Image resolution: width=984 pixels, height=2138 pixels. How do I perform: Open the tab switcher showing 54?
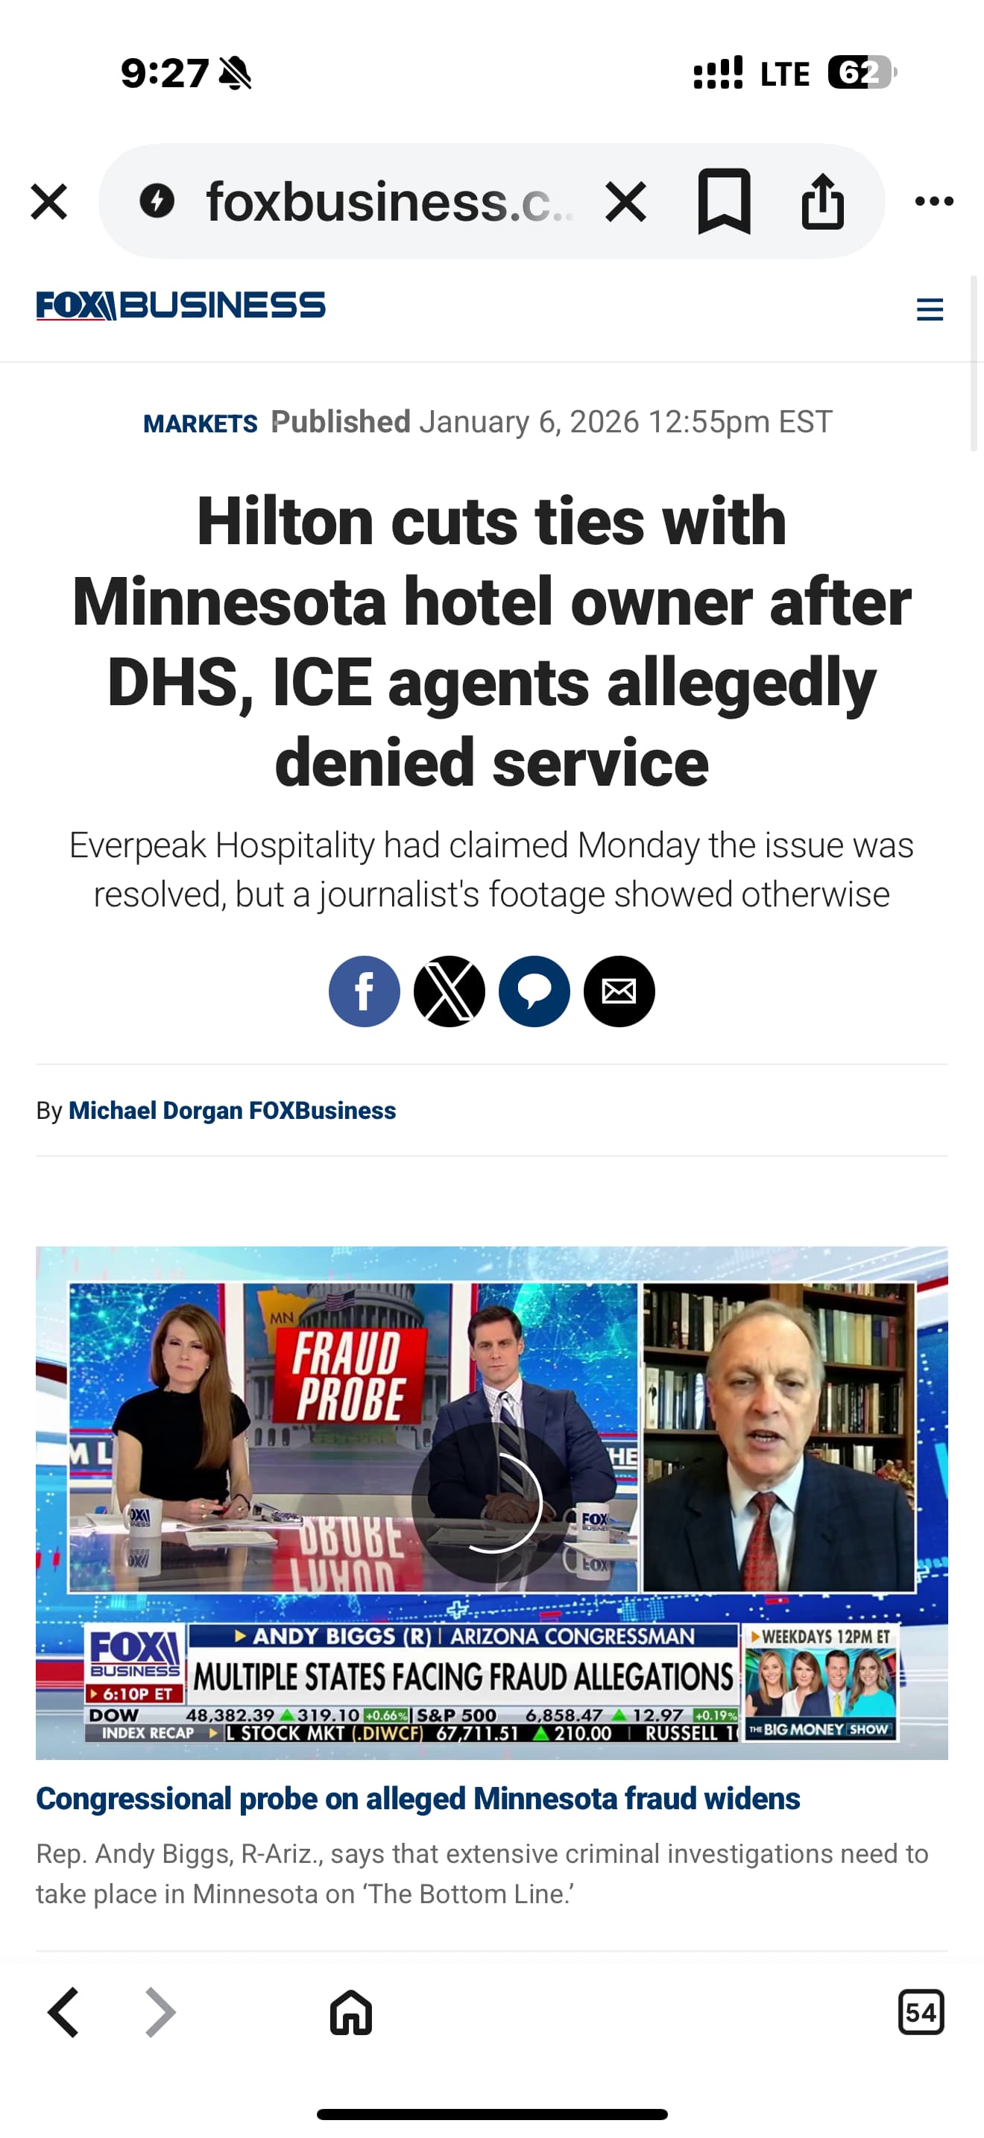(x=921, y=2012)
